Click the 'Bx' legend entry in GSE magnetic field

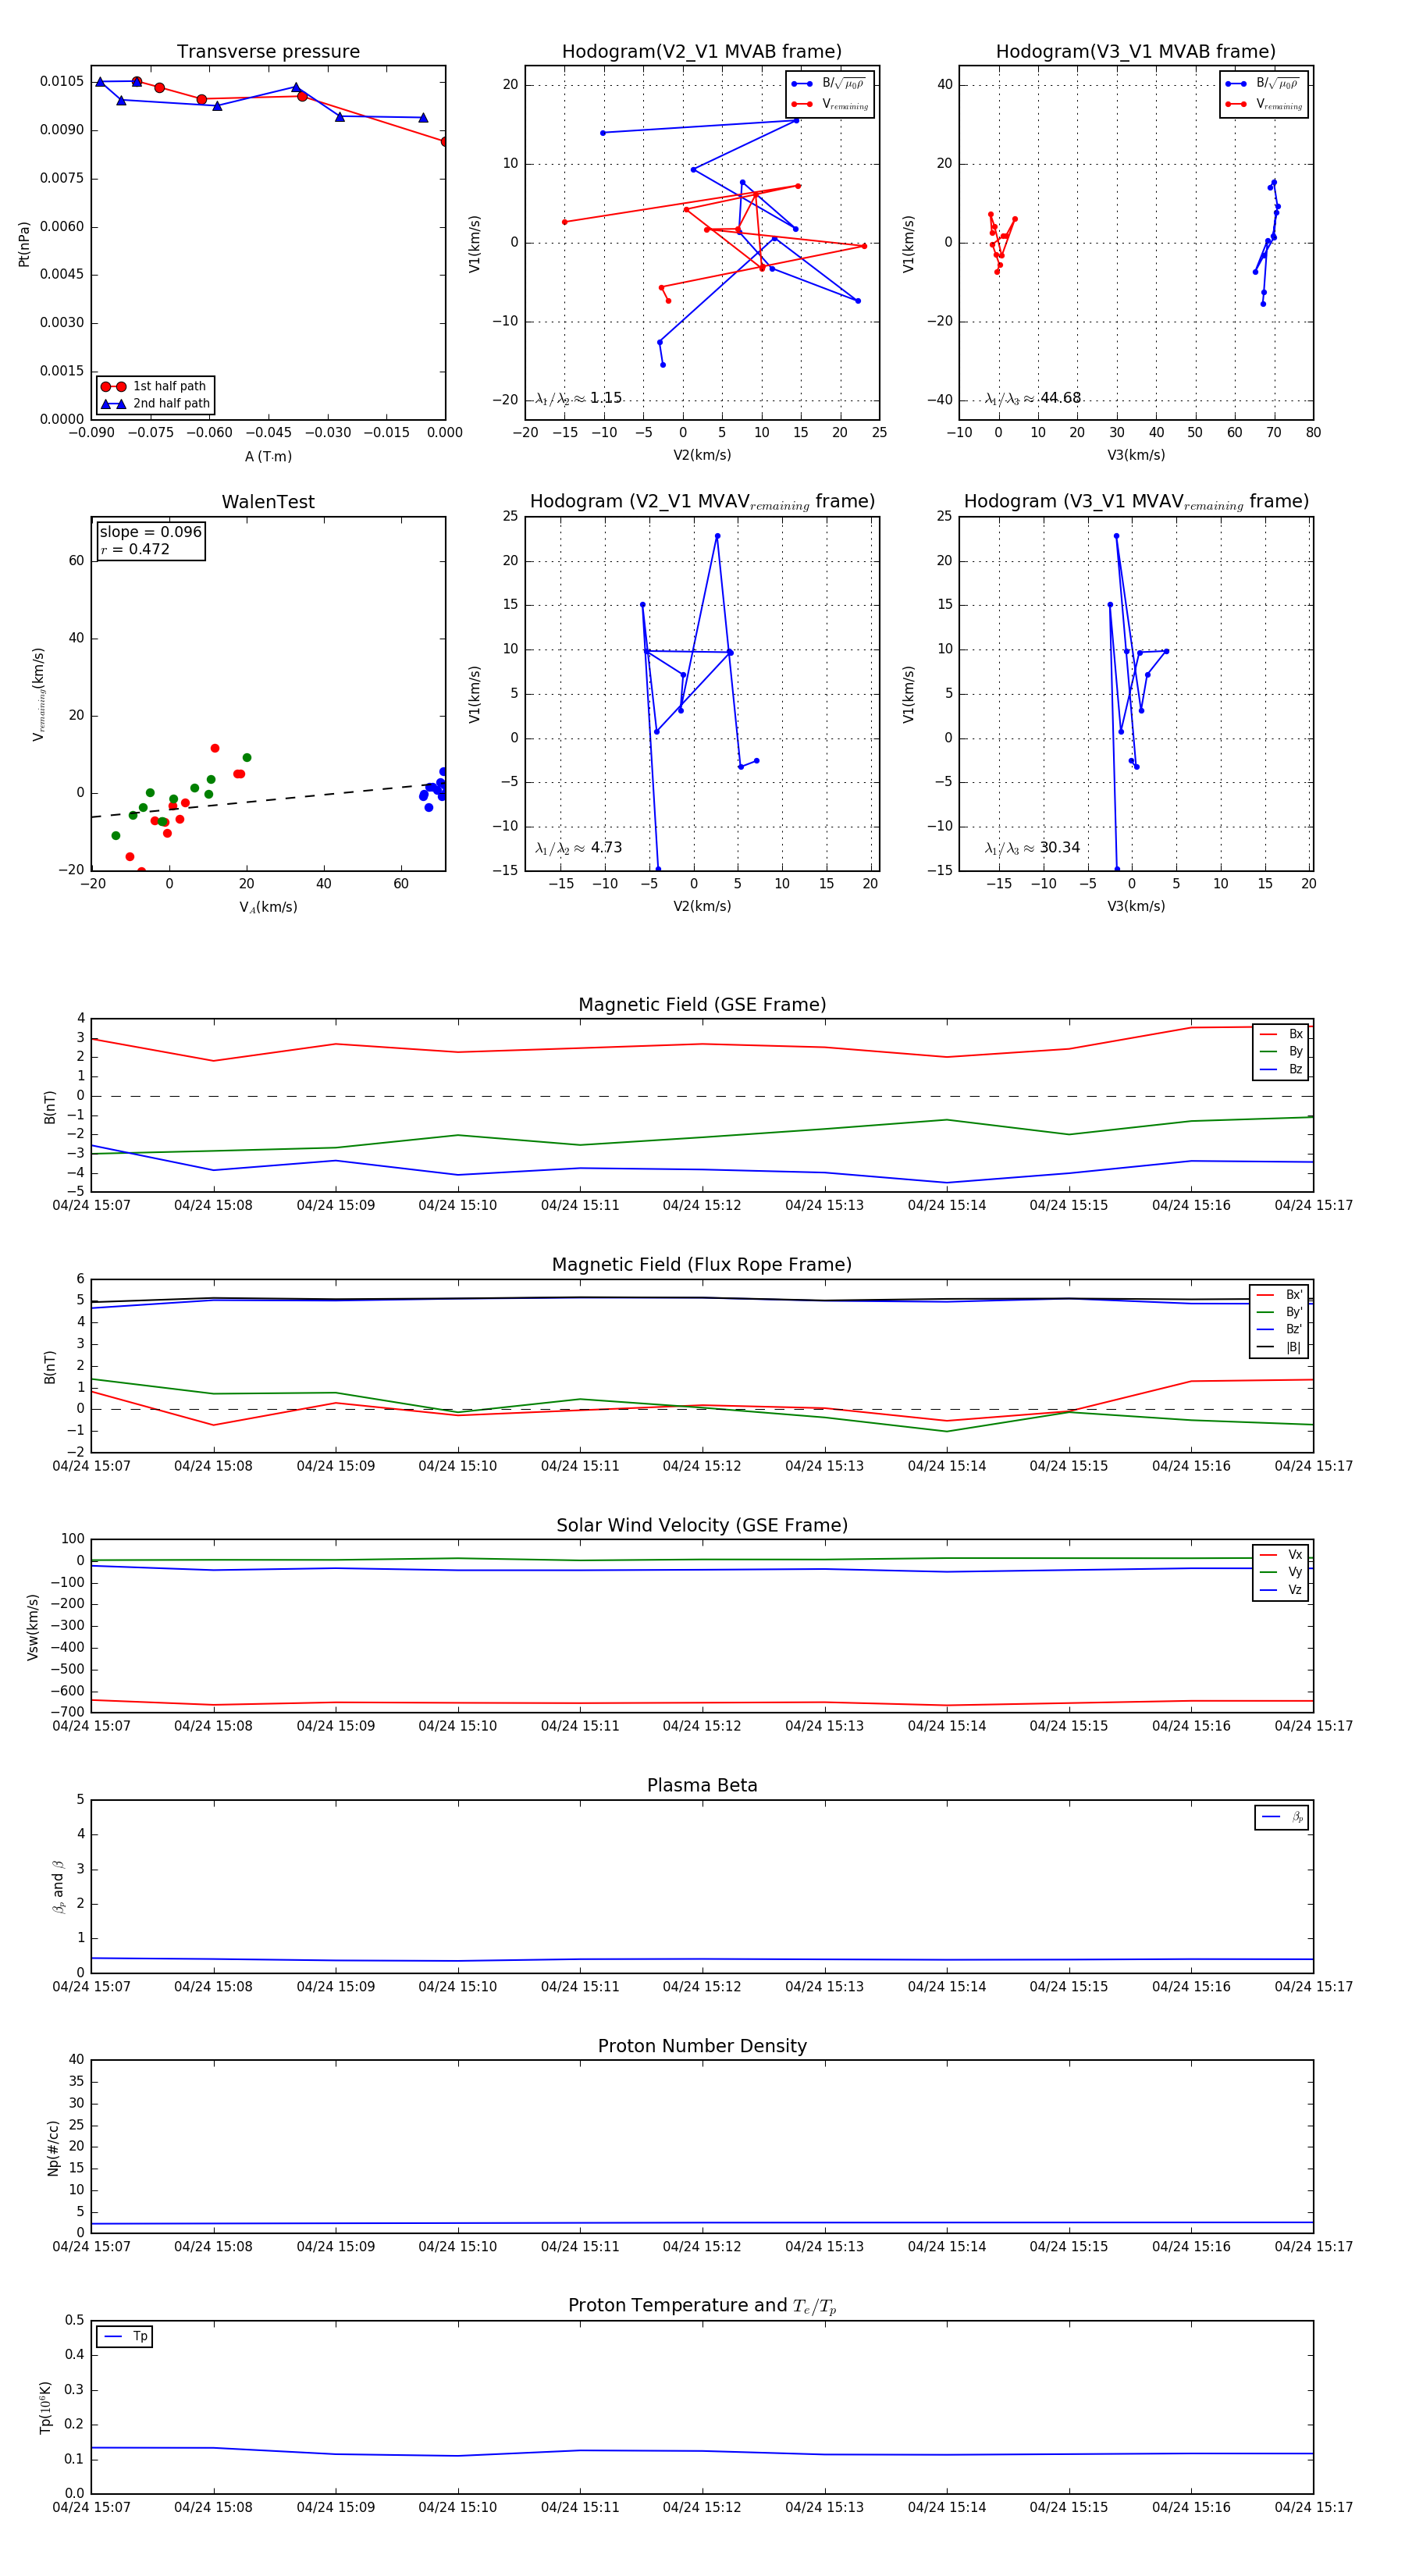point(1281,1034)
